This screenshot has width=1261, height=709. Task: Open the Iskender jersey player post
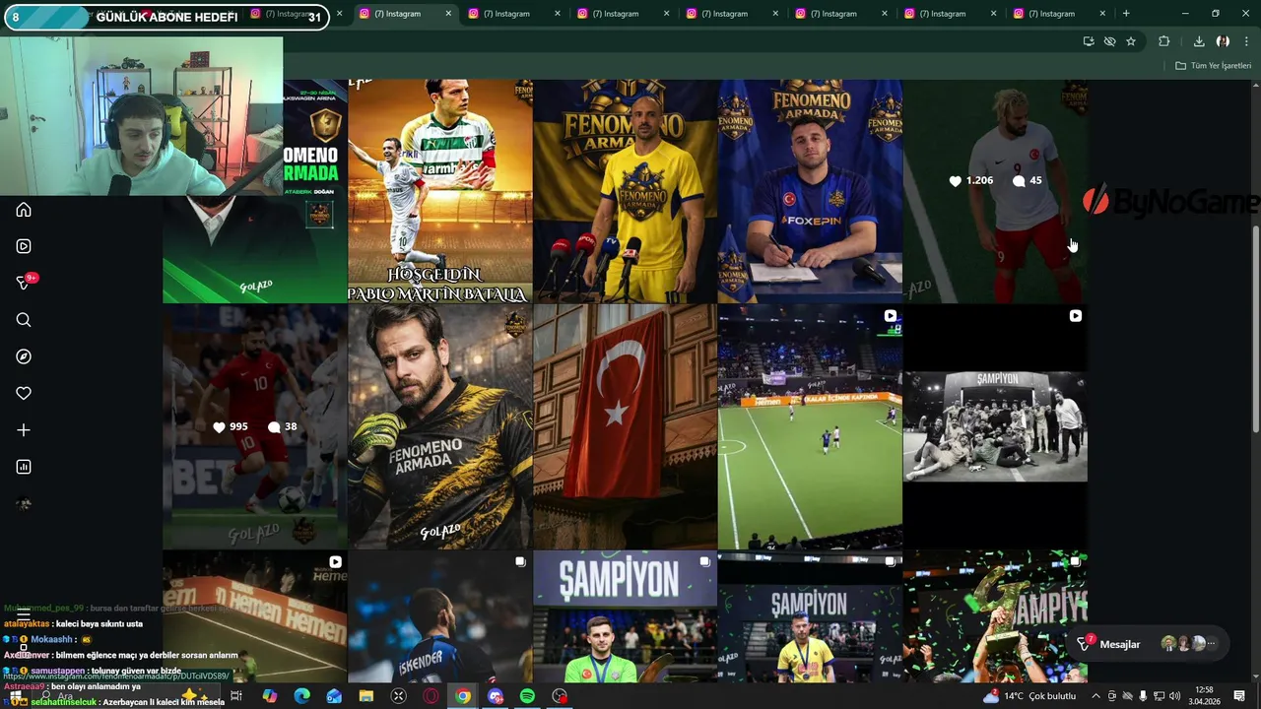439,616
